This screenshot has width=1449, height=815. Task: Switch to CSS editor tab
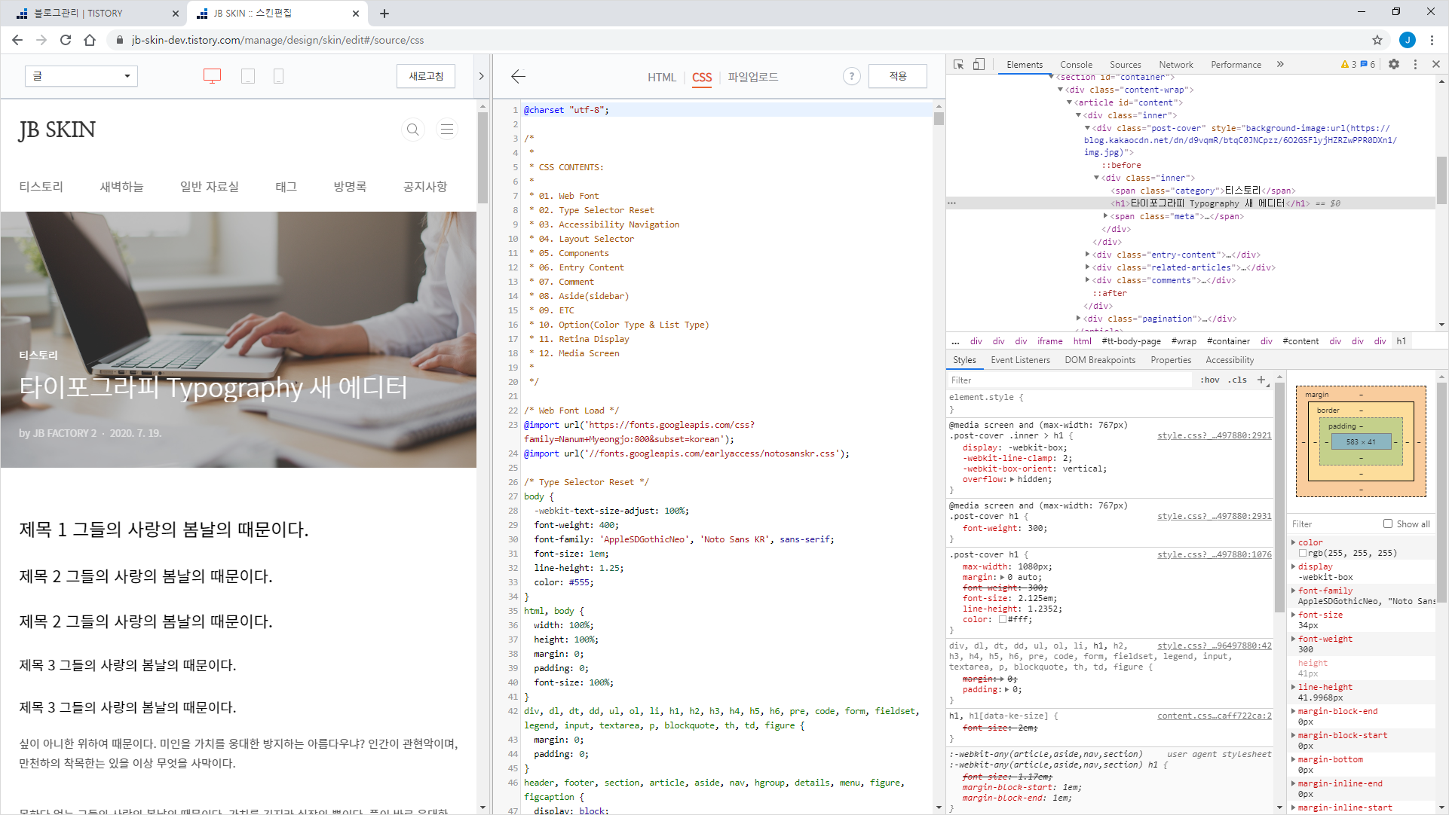702,77
